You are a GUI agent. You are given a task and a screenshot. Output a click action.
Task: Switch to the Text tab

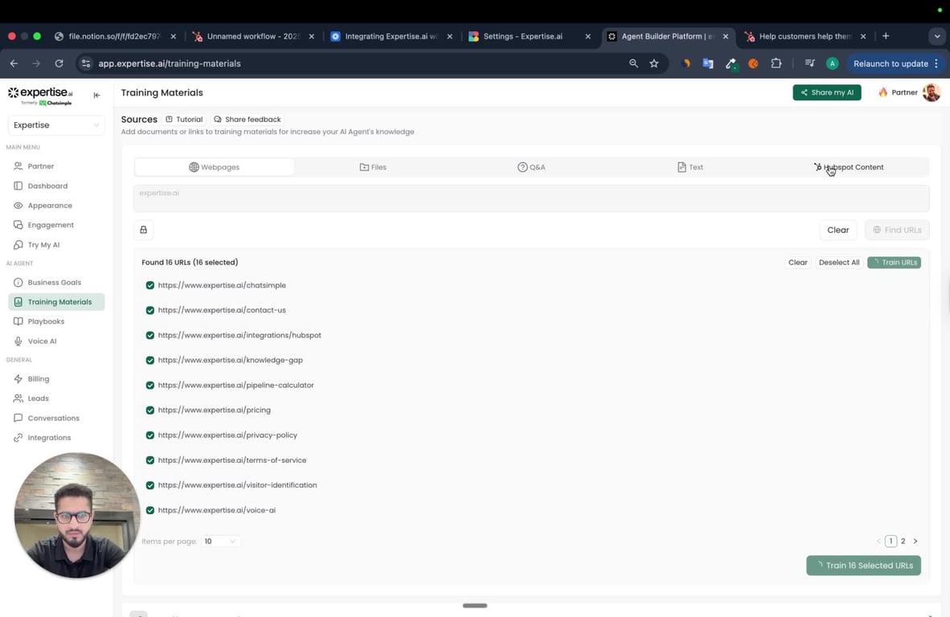(x=690, y=167)
